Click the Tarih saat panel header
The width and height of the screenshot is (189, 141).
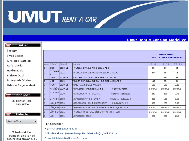pyautogui.click(x=23, y=95)
